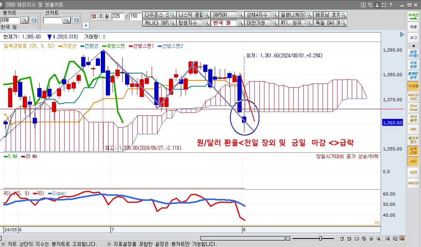Search icon beside 상해A지수
The height and width of the screenshot is (247, 421).
pos(275,15)
